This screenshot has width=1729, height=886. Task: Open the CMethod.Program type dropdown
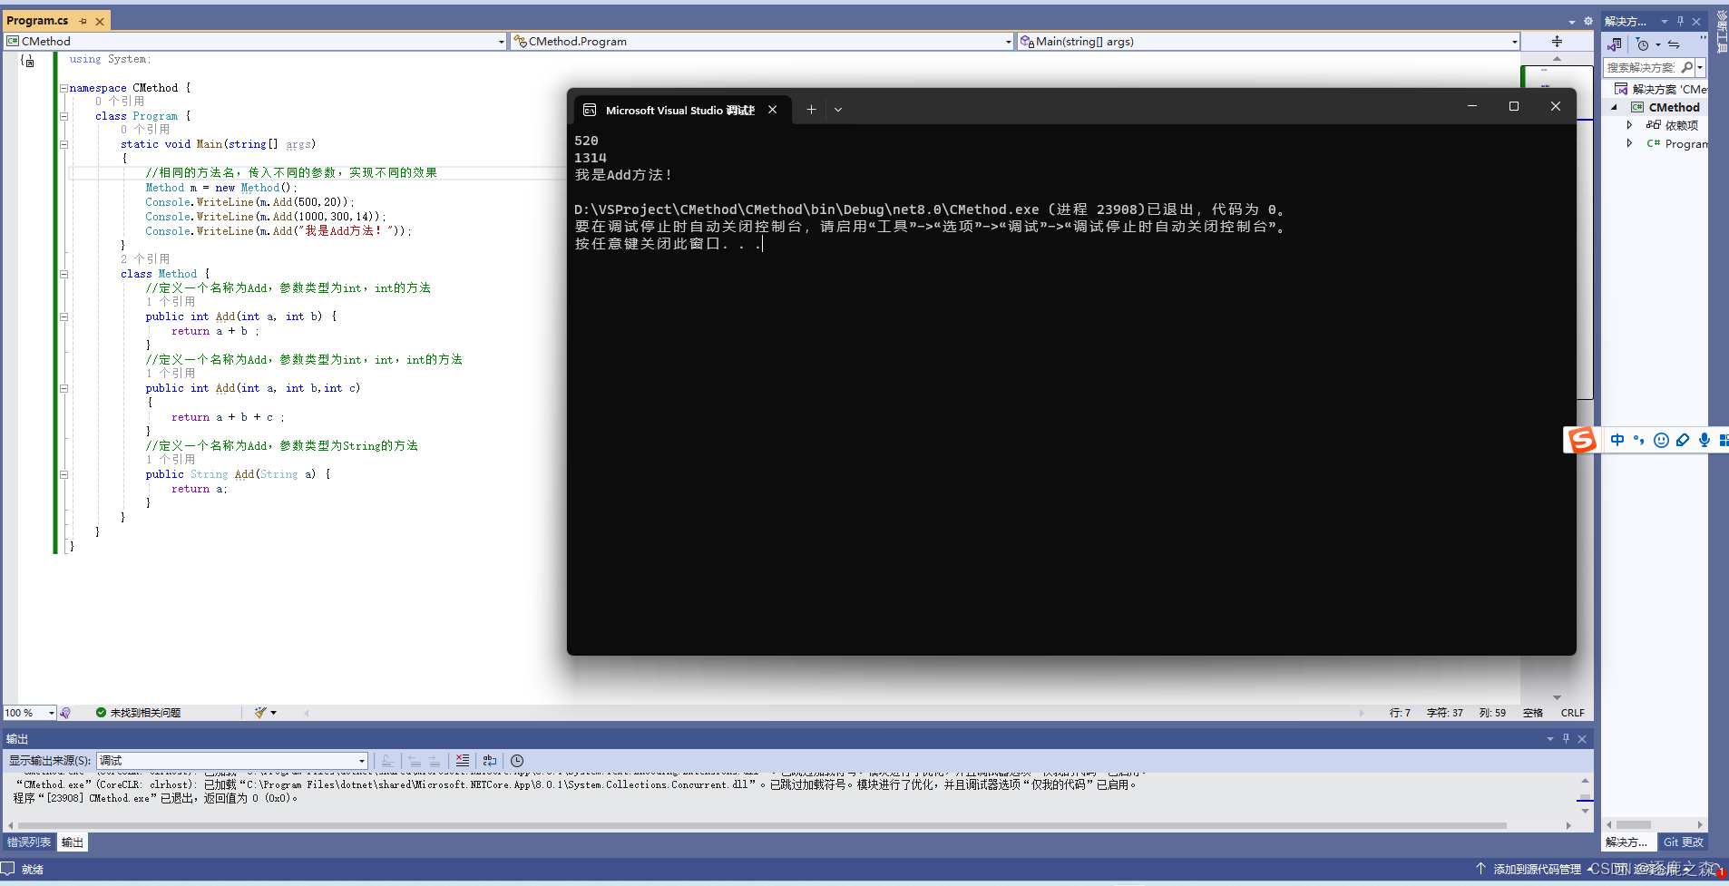pos(762,42)
